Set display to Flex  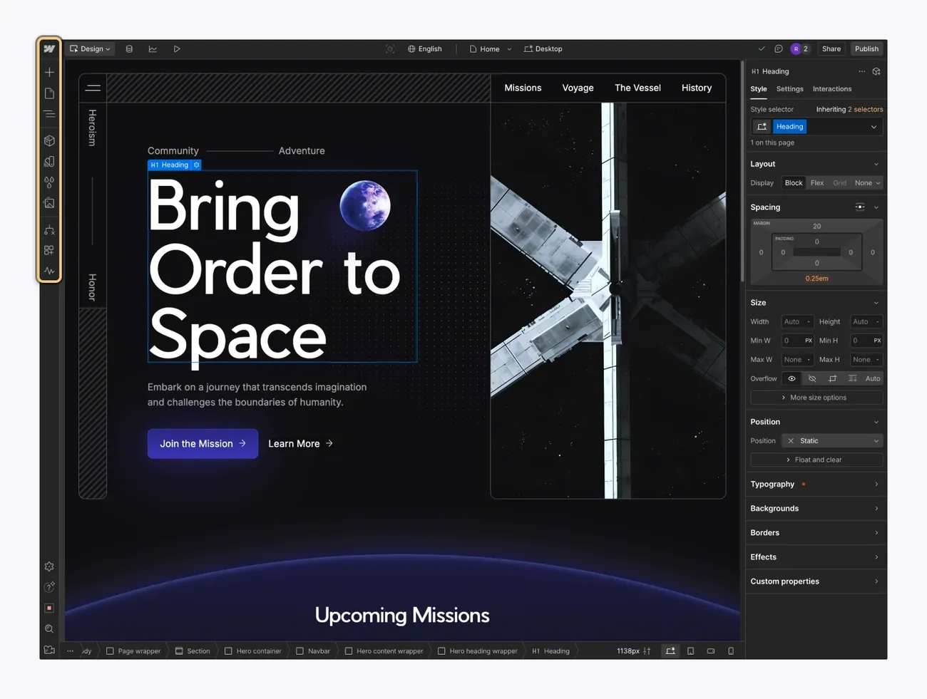(817, 183)
